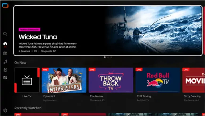Click progress bar on Red Bull TV tile

[x=158, y=92]
